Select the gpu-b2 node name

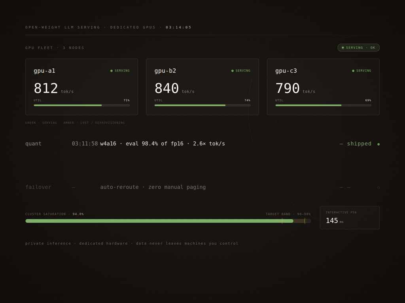[165, 71]
